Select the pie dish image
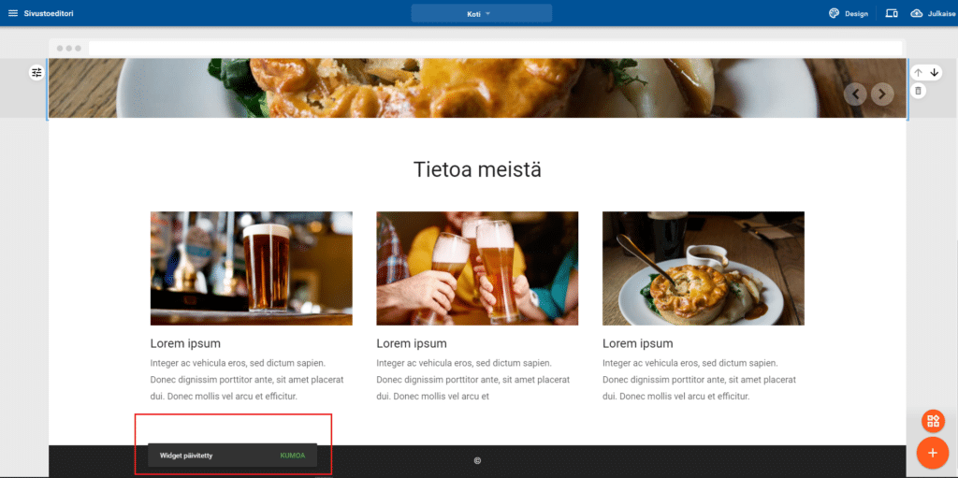This screenshot has width=958, height=478. (x=703, y=268)
